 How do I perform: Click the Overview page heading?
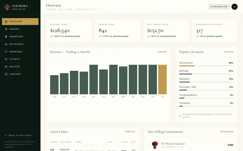[53, 5]
